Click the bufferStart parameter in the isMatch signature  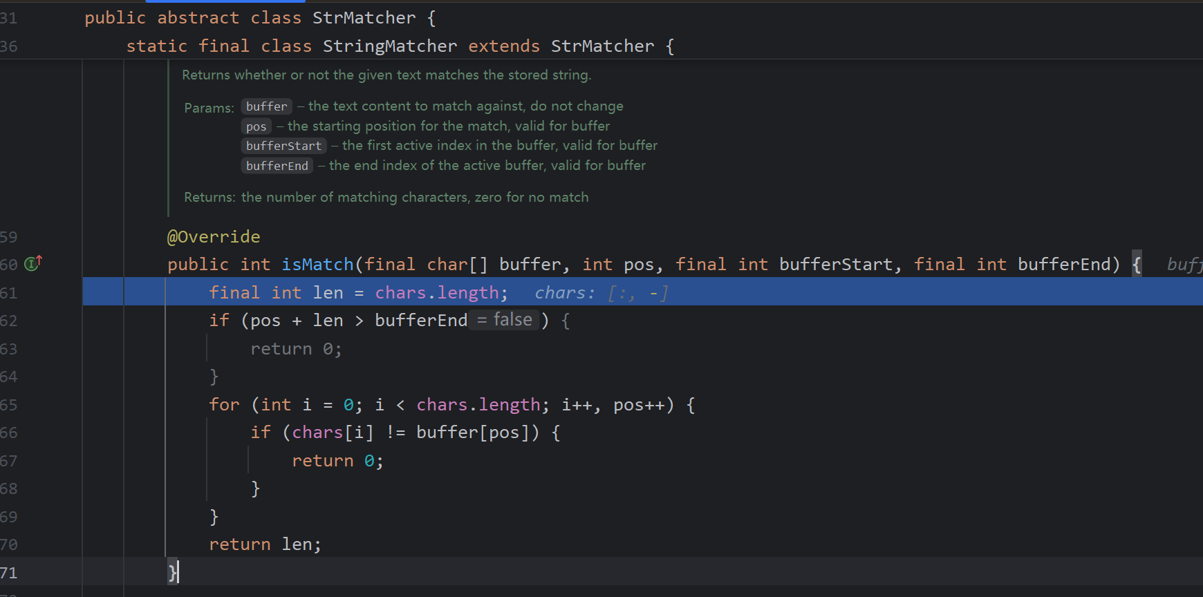click(836, 265)
